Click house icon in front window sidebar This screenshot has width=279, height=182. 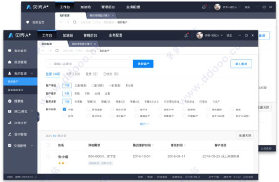pyautogui.click(x=10, y=62)
